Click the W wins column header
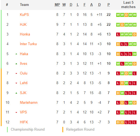 point(64,5)
